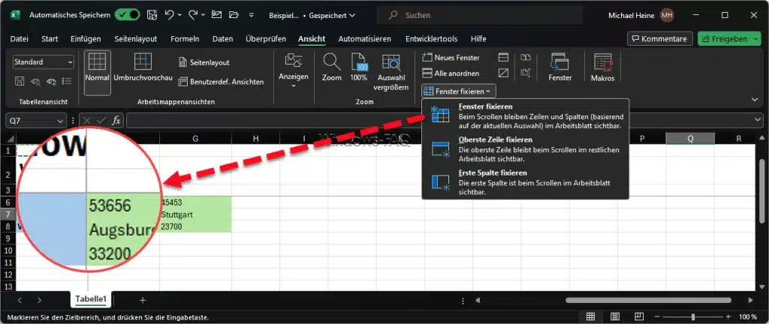Click the new sheet view eye icon
The width and height of the screenshot is (769, 324).
point(51,81)
